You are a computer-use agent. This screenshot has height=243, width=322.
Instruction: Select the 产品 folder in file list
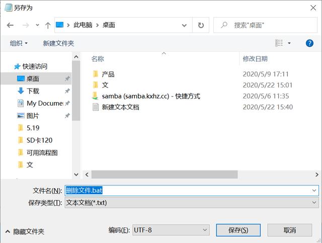pyautogui.click(x=108, y=74)
